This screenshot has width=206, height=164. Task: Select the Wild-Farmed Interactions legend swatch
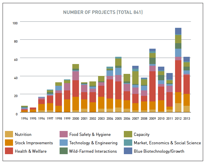(64, 151)
